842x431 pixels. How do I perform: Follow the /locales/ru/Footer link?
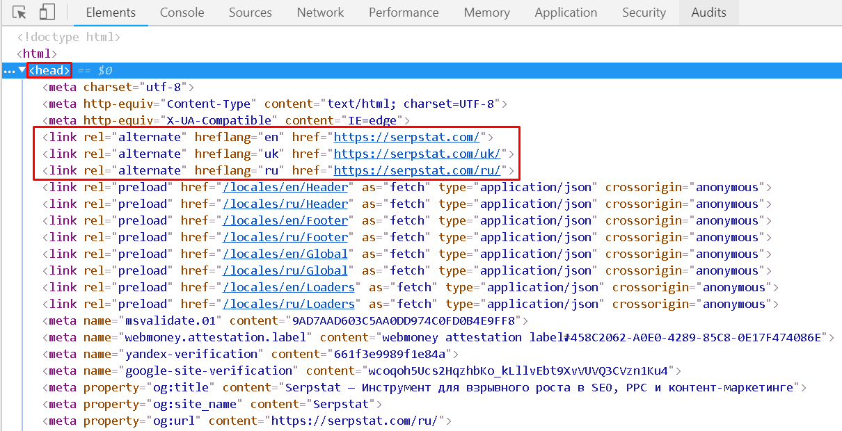(285, 237)
